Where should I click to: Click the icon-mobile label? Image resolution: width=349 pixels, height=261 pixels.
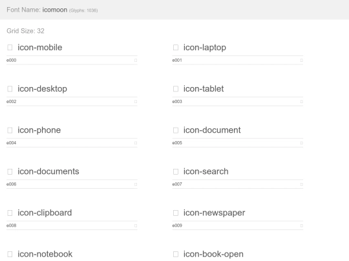40,48
